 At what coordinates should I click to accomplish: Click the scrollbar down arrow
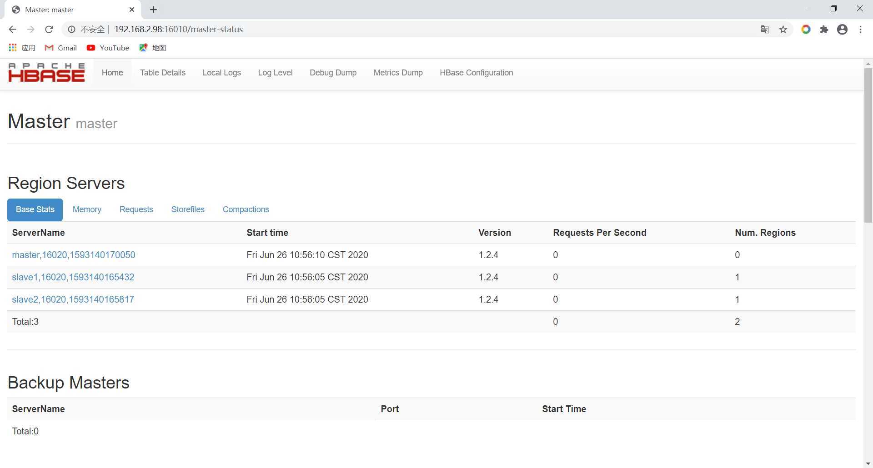tap(868, 463)
